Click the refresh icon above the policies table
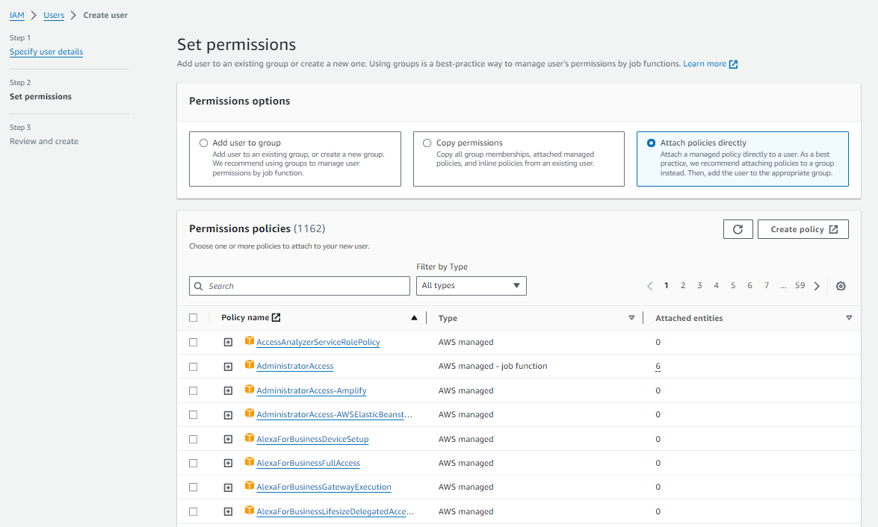878x527 pixels. point(738,229)
